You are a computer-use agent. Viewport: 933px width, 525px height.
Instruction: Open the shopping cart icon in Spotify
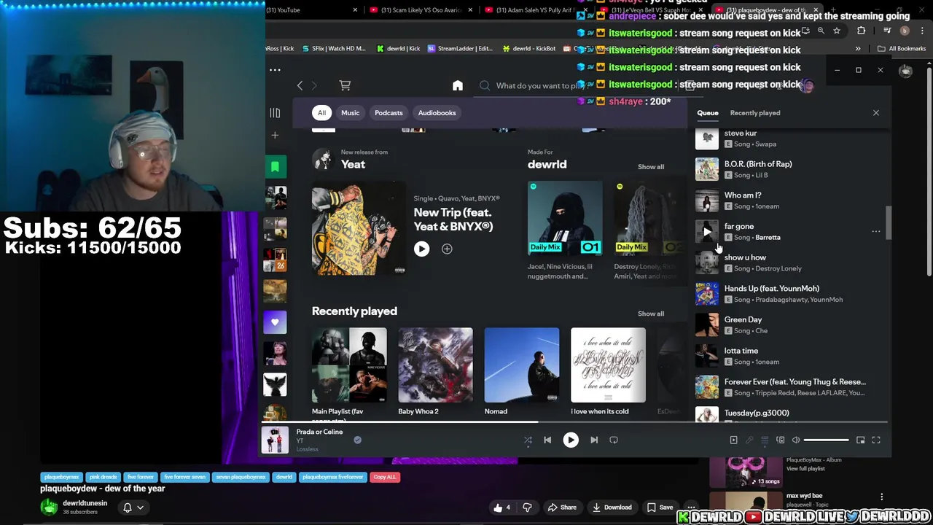click(x=345, y=85)
